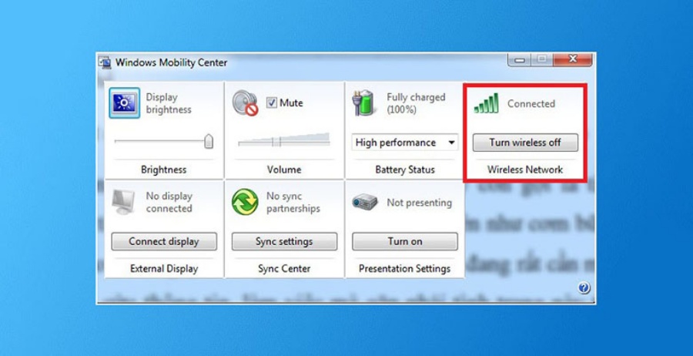Open help with the blue question mark icon
The height and width of the screenshot is (356, 693).
coord(584,288)
